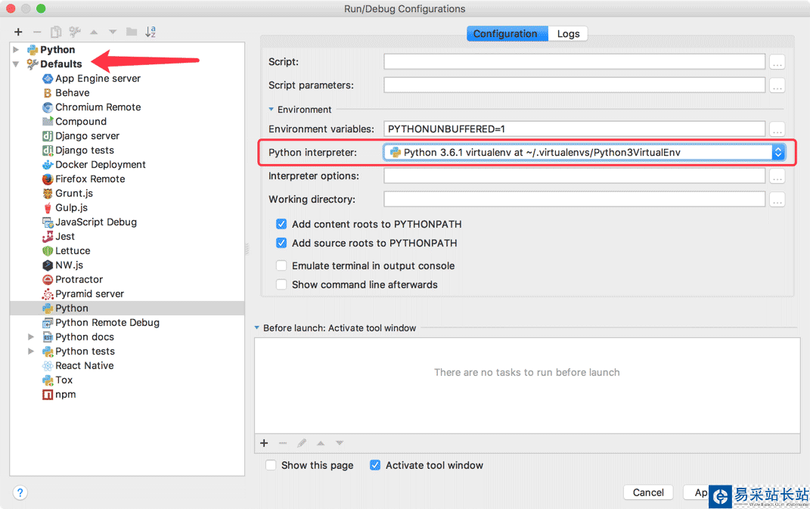
Task: Expand the Python tests node
Action: point(31,352)
